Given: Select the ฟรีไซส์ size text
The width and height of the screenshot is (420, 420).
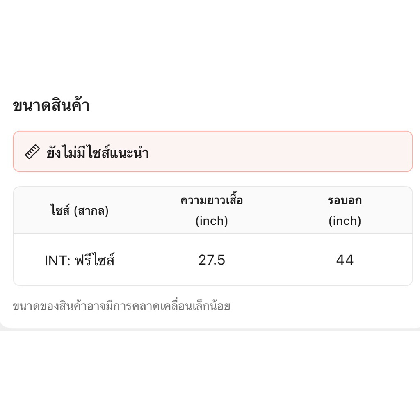Looking at the screenshot, I should pyautogui.click(x=95, y=260).
